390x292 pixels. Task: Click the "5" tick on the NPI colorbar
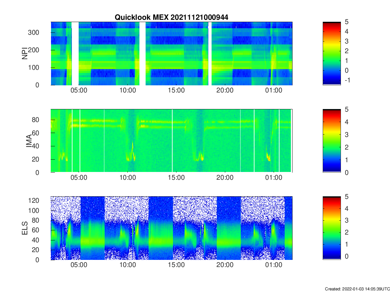347,22
